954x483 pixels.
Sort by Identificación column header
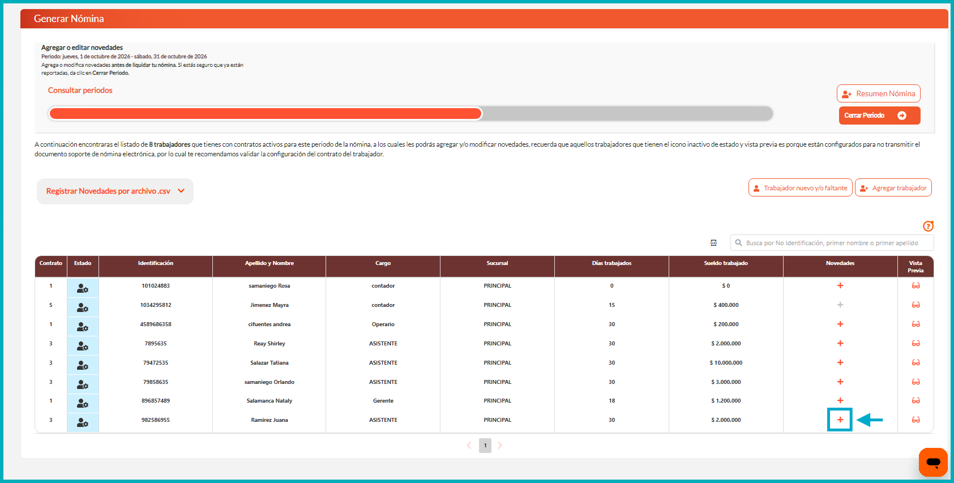click(x=156, y=263)
